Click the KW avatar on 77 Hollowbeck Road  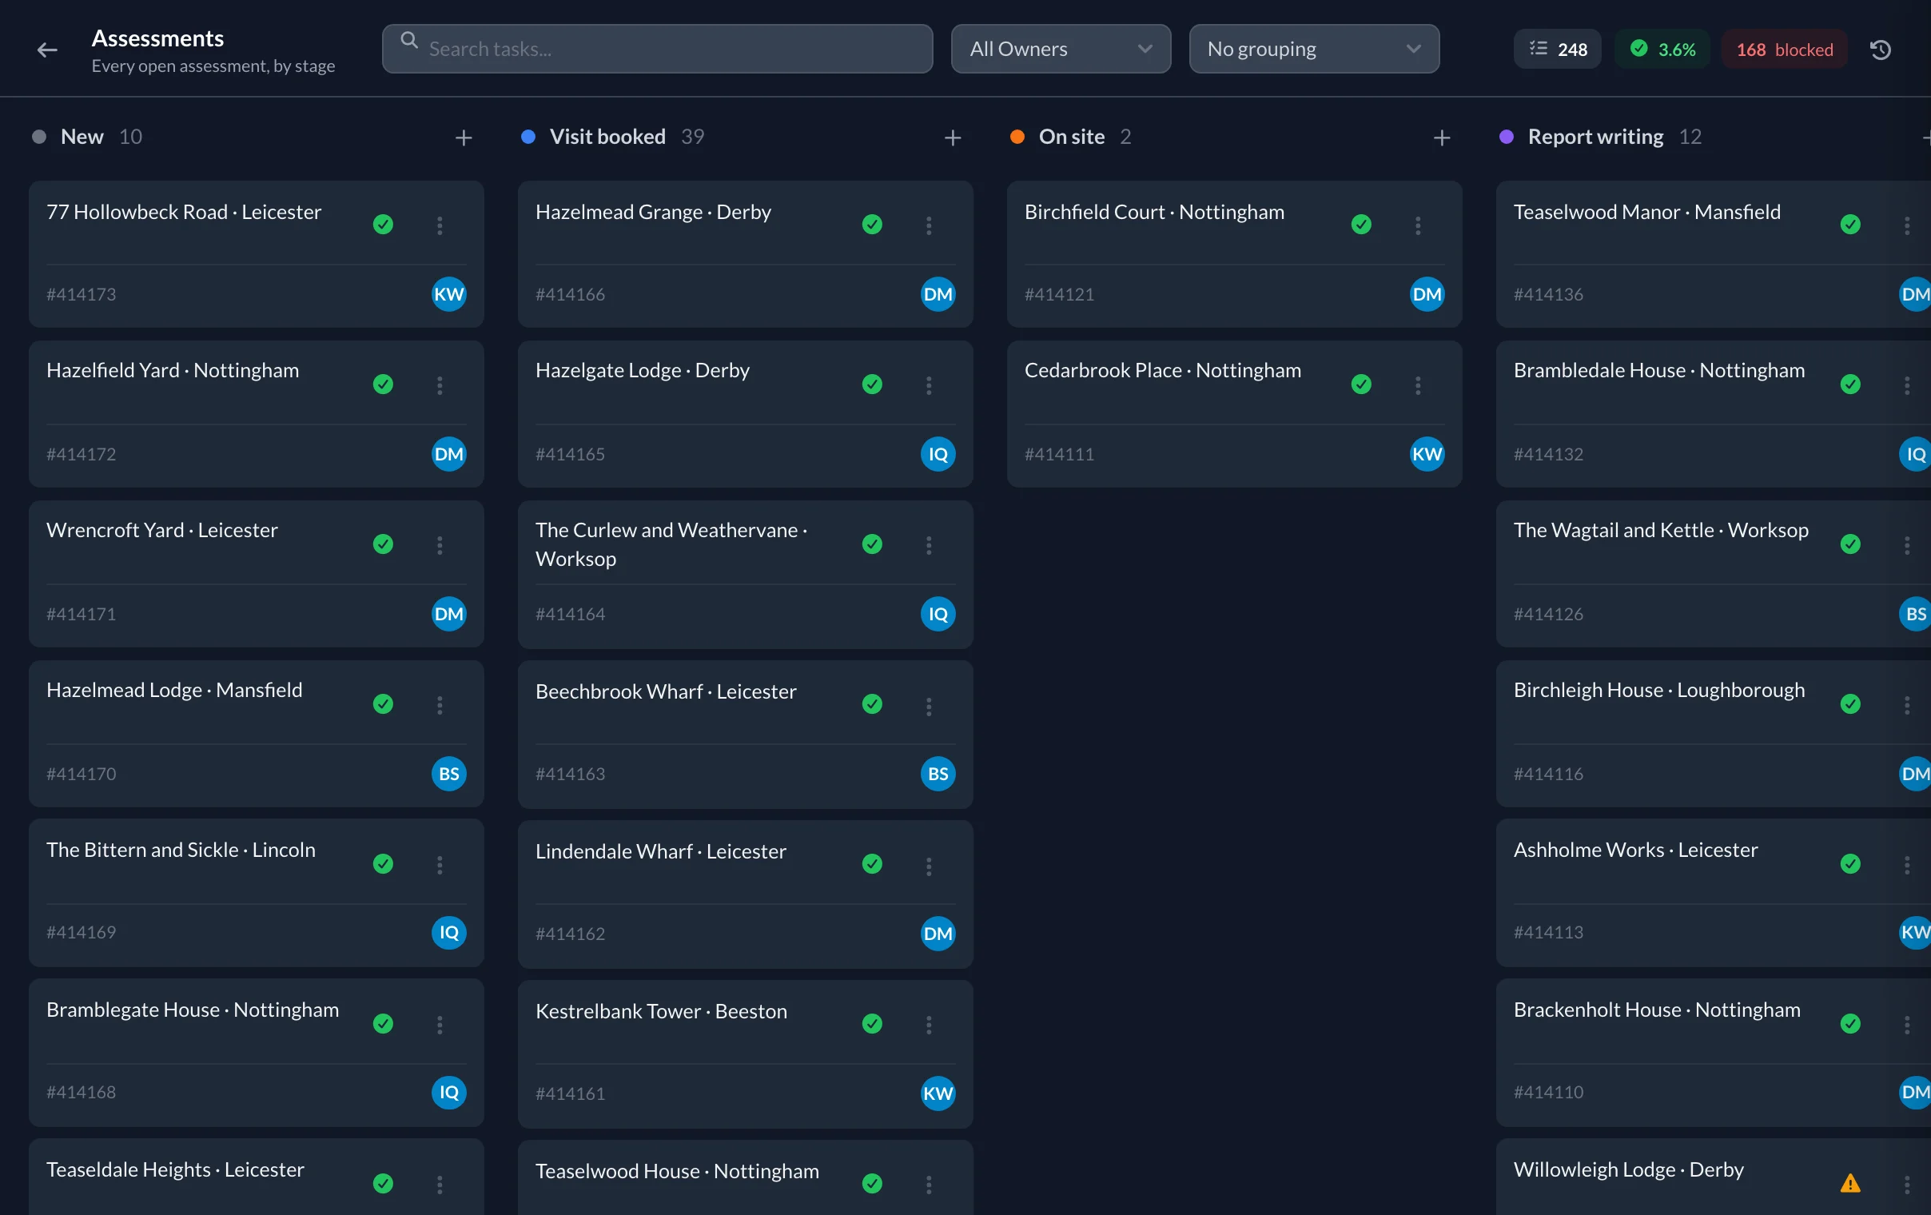click(x=449, y=294)
